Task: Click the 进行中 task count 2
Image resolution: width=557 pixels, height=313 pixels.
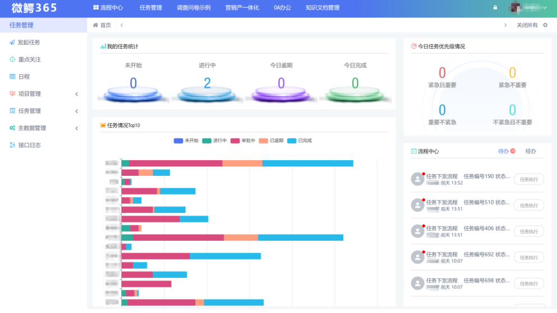Action: (x=207, y=83)
